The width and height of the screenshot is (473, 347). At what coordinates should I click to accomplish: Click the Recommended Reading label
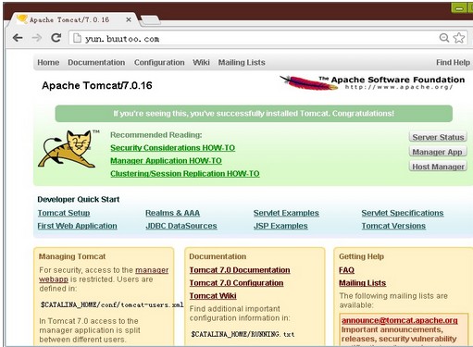(156, 135)
